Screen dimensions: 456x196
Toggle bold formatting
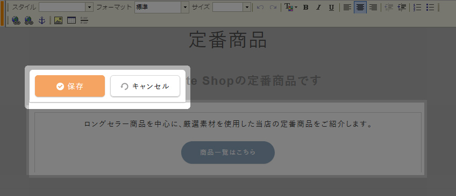tap(305, 8)
